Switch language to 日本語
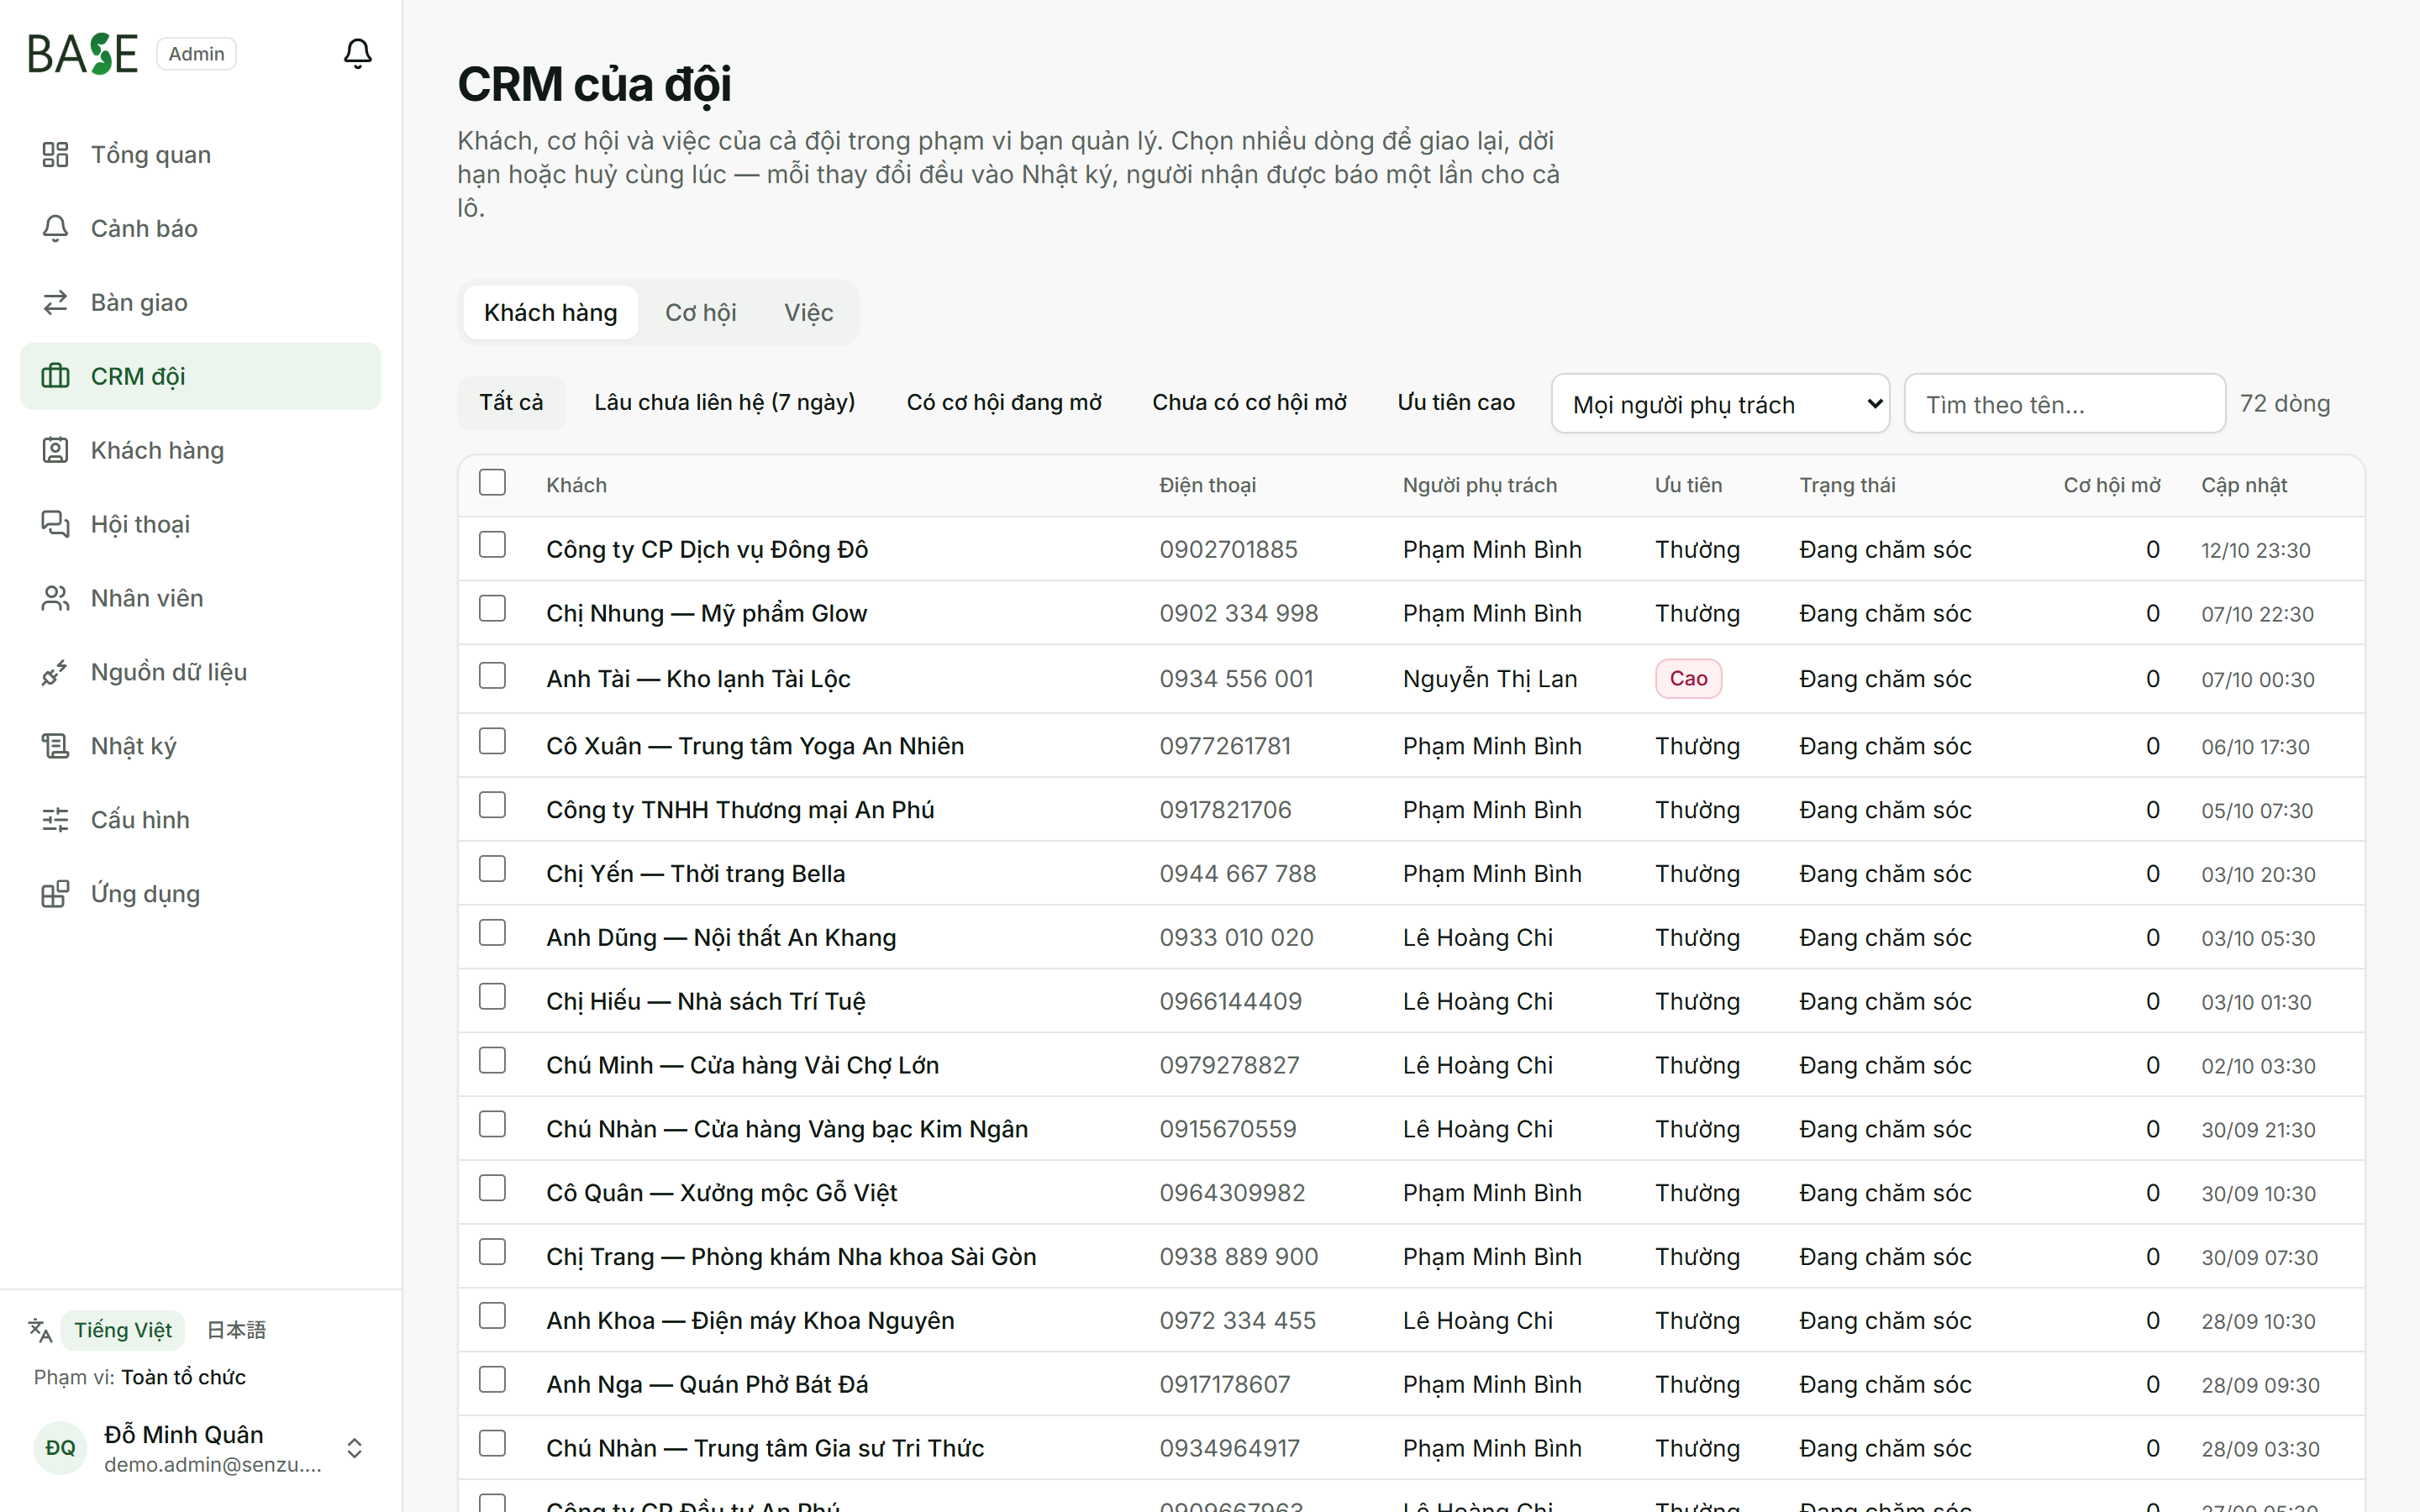This screenshot has height=1512, width=2420. (236, 1330)
